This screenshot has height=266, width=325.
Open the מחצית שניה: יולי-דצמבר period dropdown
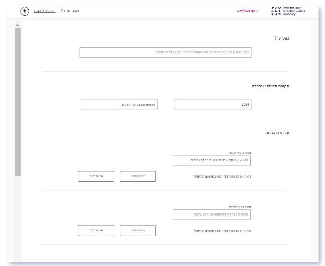click(x=119, y=105)
